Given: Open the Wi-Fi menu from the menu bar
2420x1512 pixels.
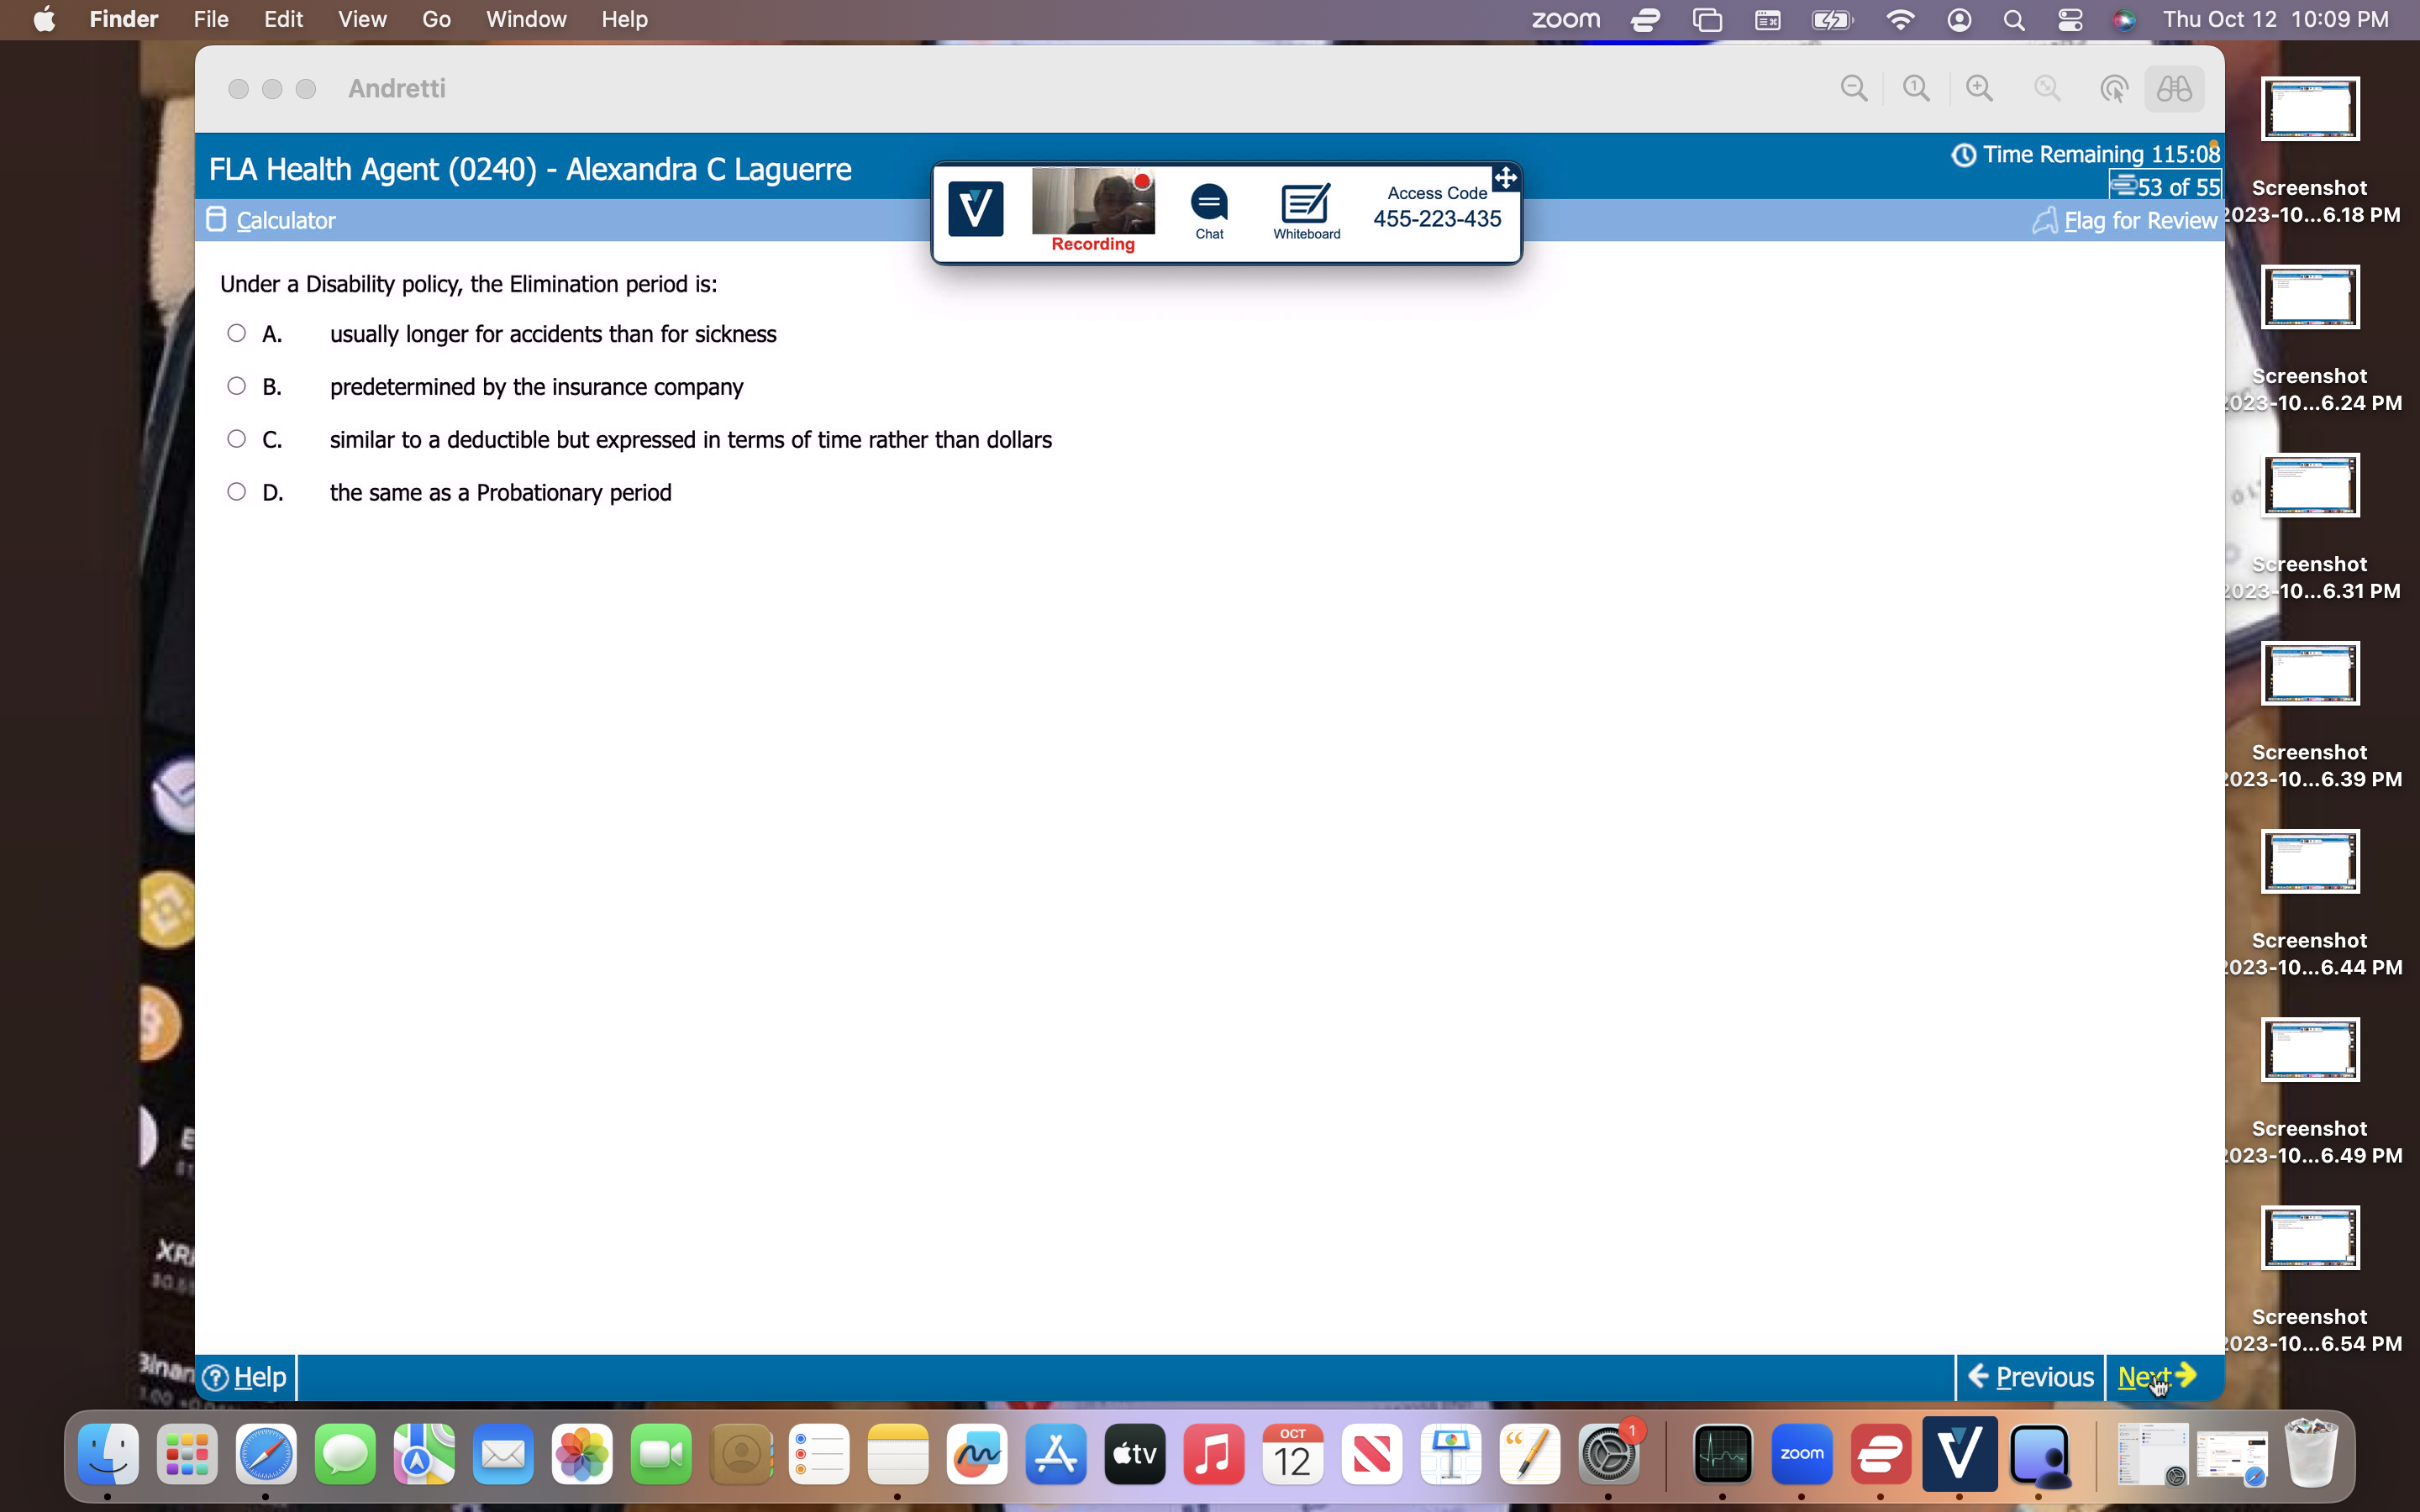Looking at the screenshot, I should click(1899, 19).
